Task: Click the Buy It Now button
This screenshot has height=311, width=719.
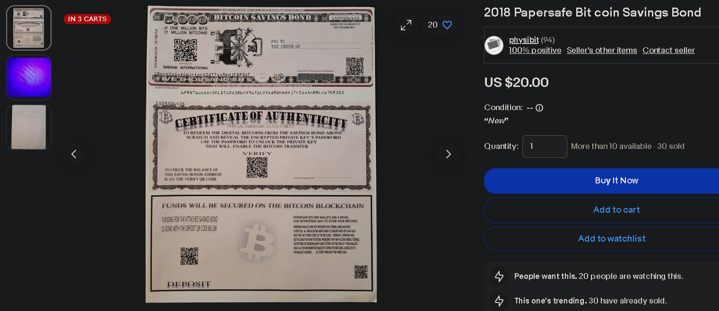Action: click(x=602, y=181)
